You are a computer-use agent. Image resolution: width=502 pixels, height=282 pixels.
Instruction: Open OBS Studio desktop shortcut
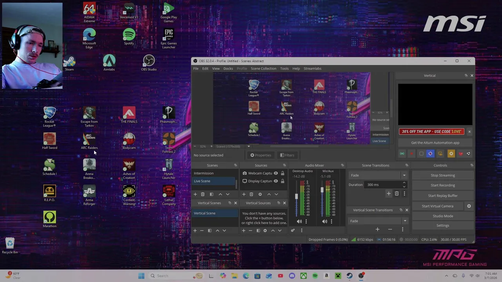click(x=149, y=63)
